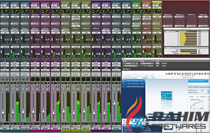The width and height of the screenshot is (210, 133).
Task: Arm record enable on the Jupiter track
Action: coord(108,86)
